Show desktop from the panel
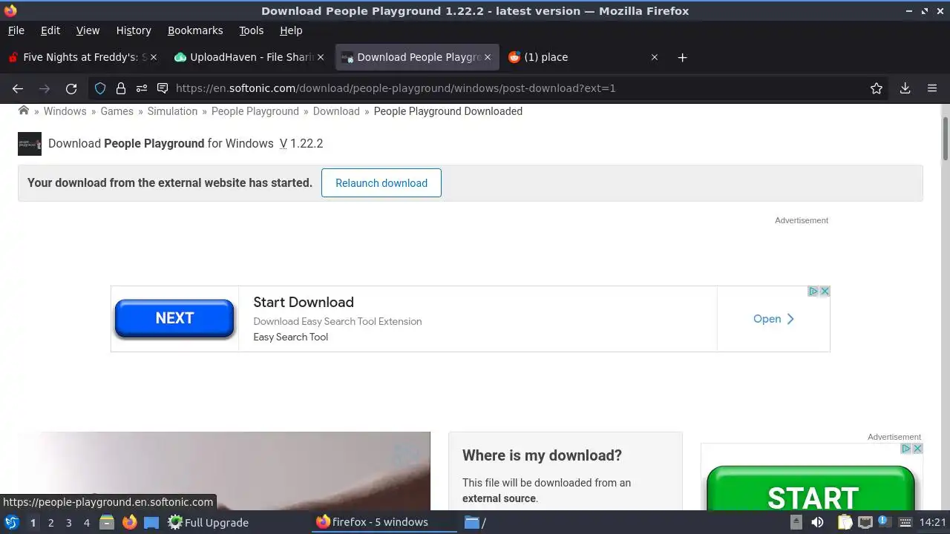This screenshot has height=534, width=950. (x=151, y=522)
